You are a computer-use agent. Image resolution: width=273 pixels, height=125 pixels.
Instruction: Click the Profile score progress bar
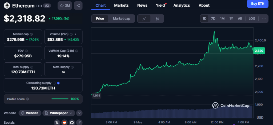[x=60, y=99]
